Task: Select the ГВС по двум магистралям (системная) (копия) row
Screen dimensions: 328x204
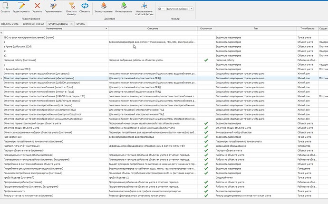Action: (29, 38)
